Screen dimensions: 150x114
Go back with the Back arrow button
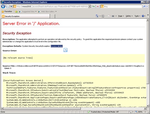click(3, 7)
